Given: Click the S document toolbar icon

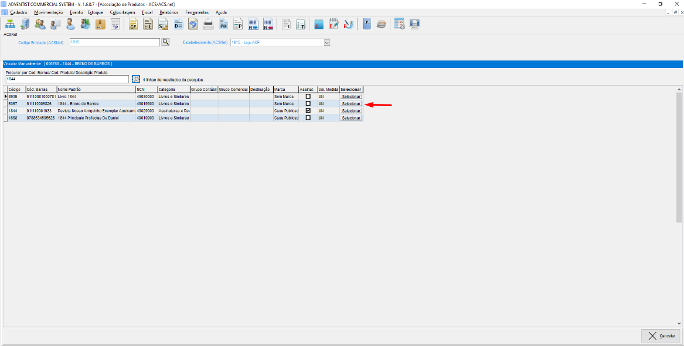Looking at the screenshot, I should point(163,24).
